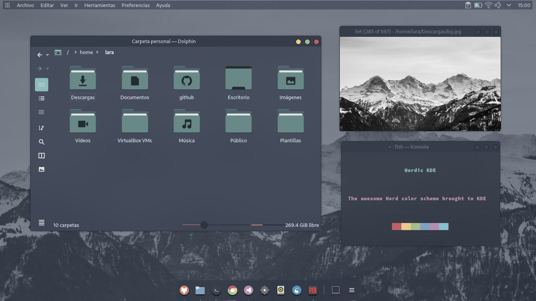Launch Visual Studio from the dock
The height and width of the screenshot is (301, 536).
pos(248,290)
